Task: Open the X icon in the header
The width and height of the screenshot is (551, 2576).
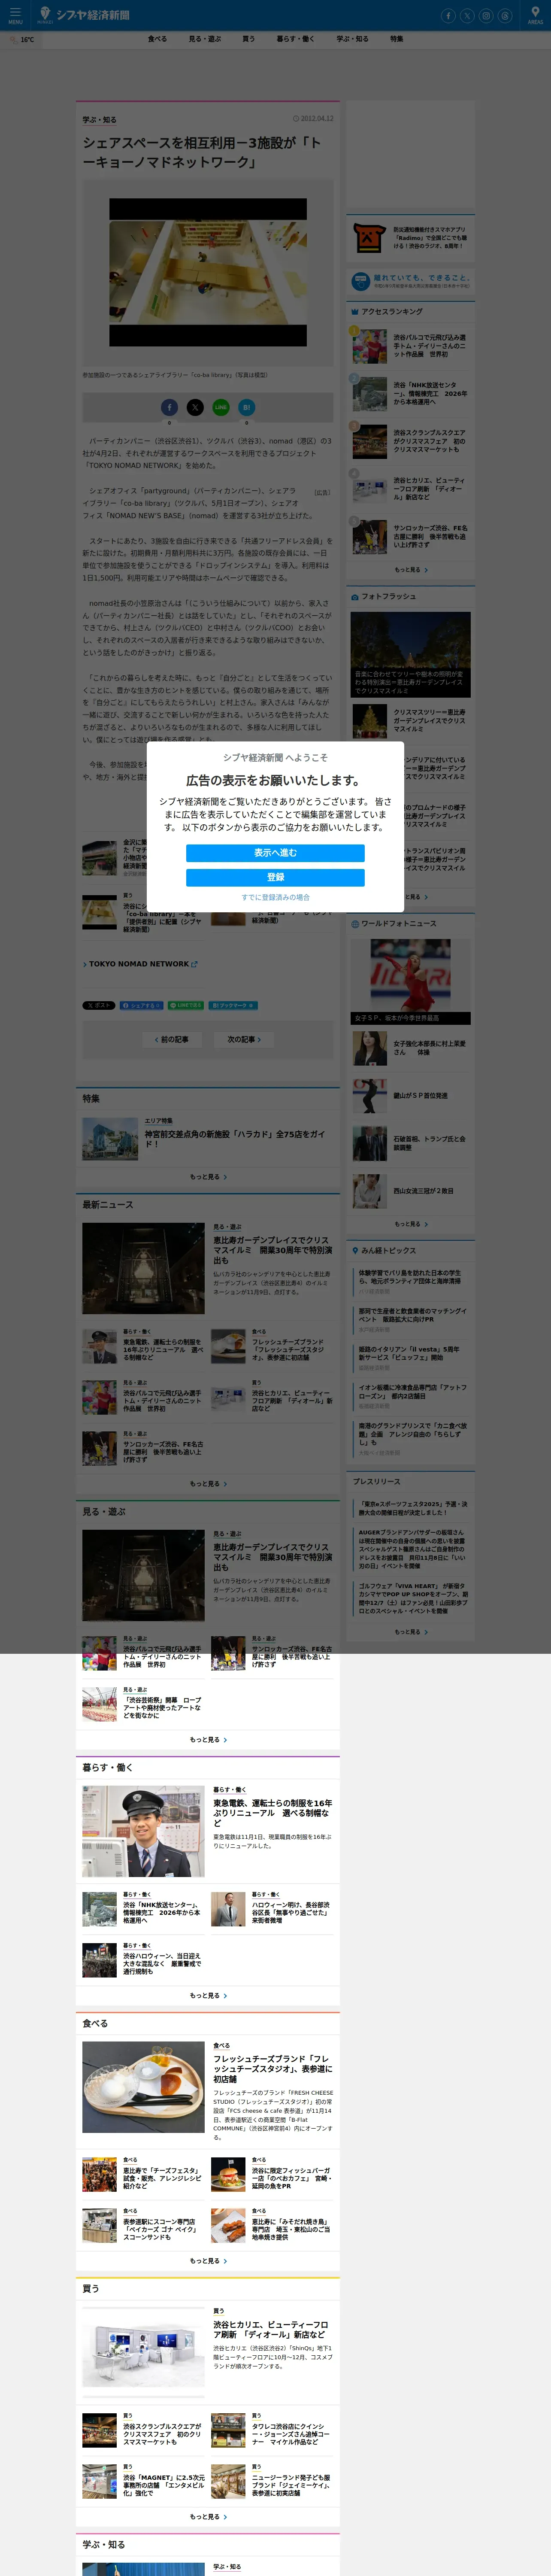Action: coord(467,15)
